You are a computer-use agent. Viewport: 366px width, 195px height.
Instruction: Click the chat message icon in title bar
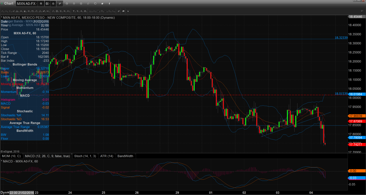95,3
